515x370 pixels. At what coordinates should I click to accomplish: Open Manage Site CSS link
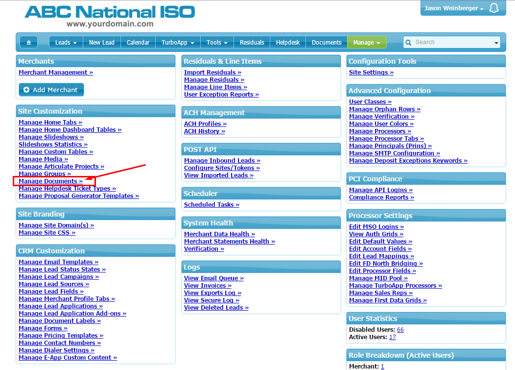(47, 232)
